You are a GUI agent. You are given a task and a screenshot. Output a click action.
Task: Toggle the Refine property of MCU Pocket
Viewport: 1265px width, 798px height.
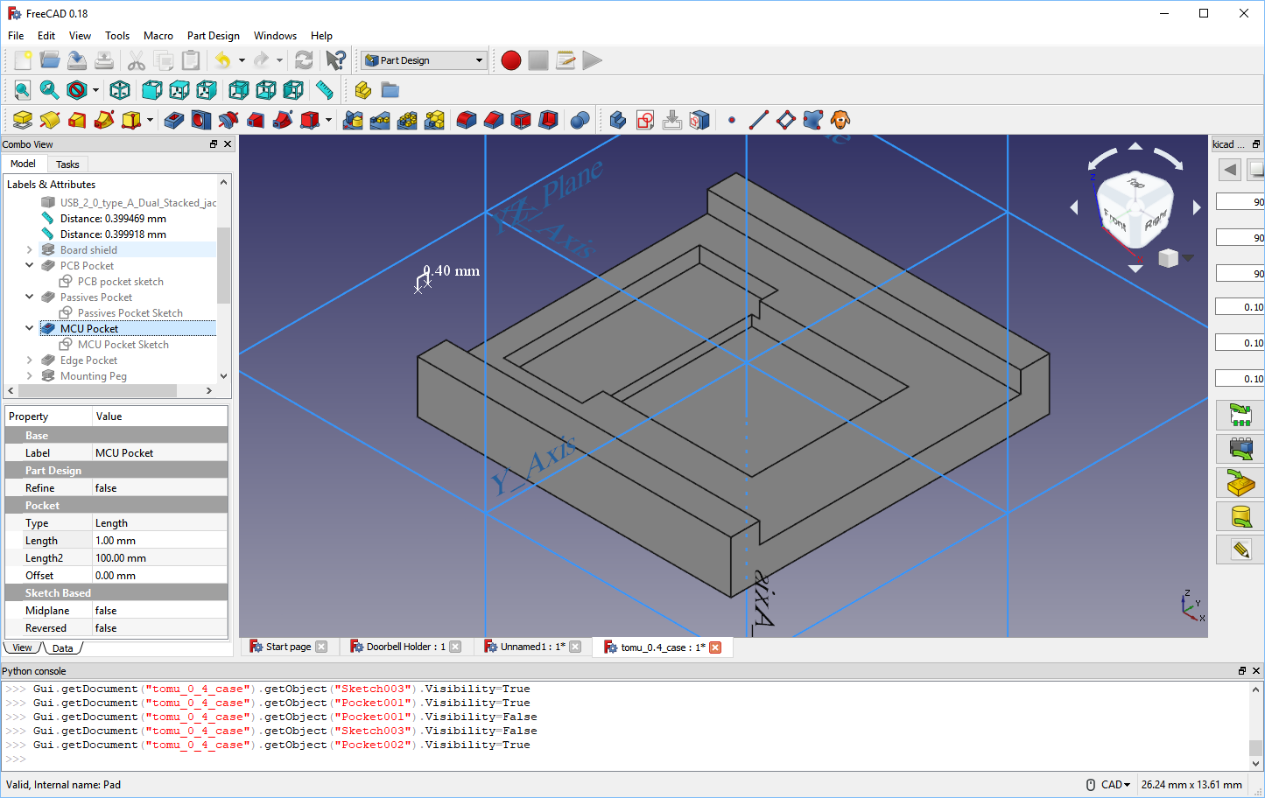[159, 487]
